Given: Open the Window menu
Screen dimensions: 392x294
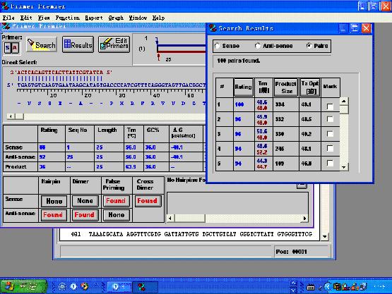Looking at the screenshot, I should point(138,18).
